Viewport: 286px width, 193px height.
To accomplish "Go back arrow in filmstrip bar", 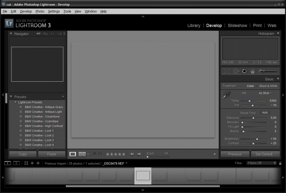I will [32, 163].
